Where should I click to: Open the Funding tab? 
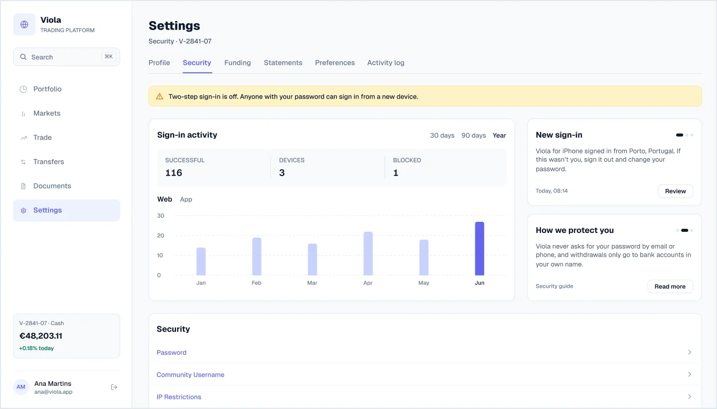click(238, 63)
